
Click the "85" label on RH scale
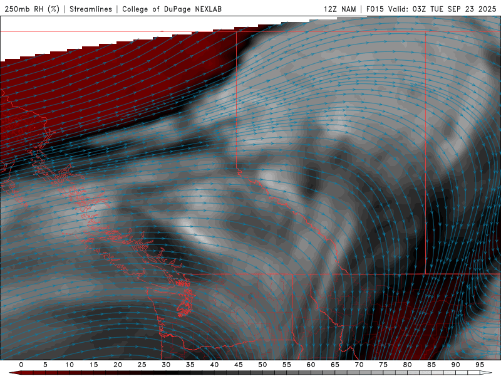[431, 365]
